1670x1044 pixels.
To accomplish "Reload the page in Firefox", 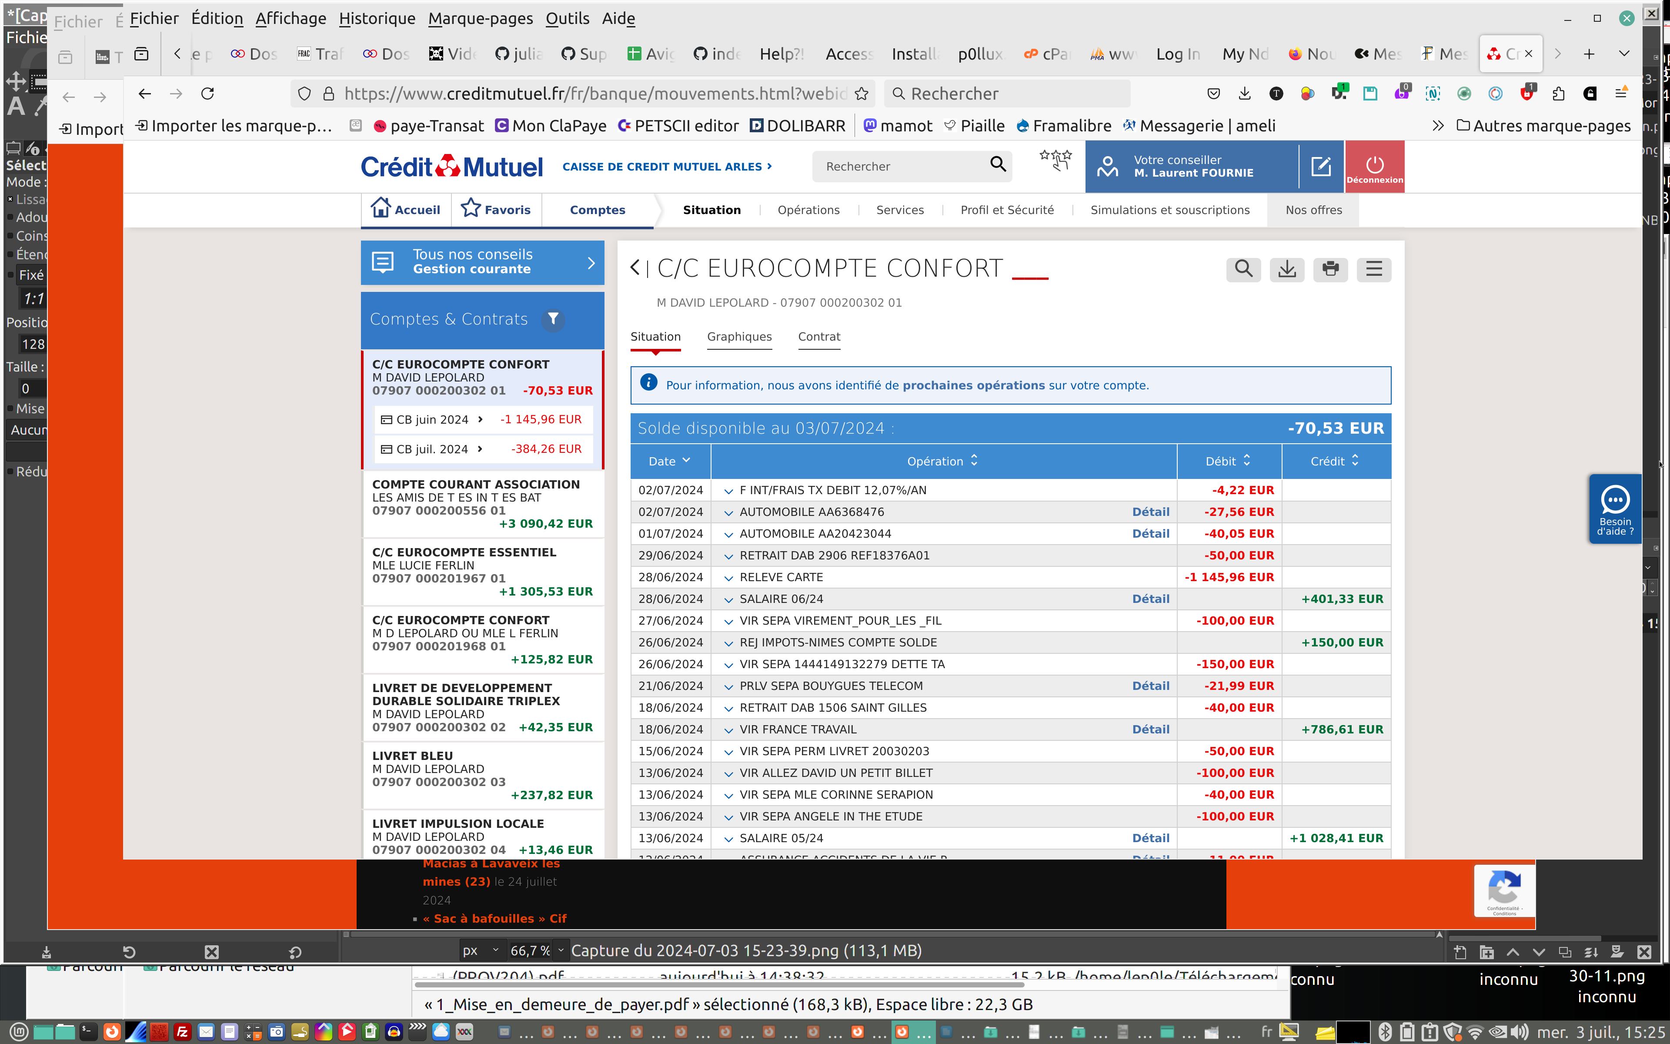I will (208, 94).
